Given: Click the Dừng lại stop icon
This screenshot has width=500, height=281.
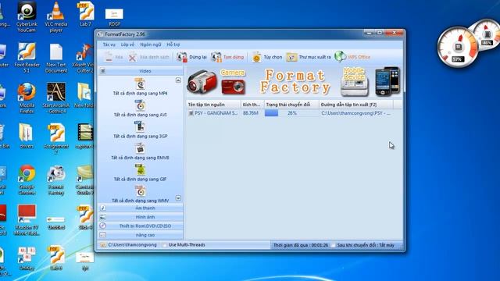Looking at the screenshot, I should tap(182, 57).
